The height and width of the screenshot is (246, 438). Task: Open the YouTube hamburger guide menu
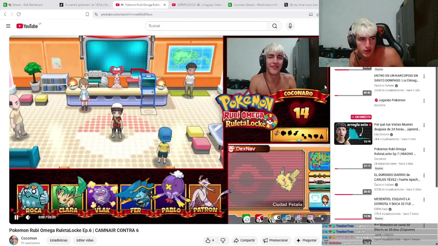(x=8, y=26)
